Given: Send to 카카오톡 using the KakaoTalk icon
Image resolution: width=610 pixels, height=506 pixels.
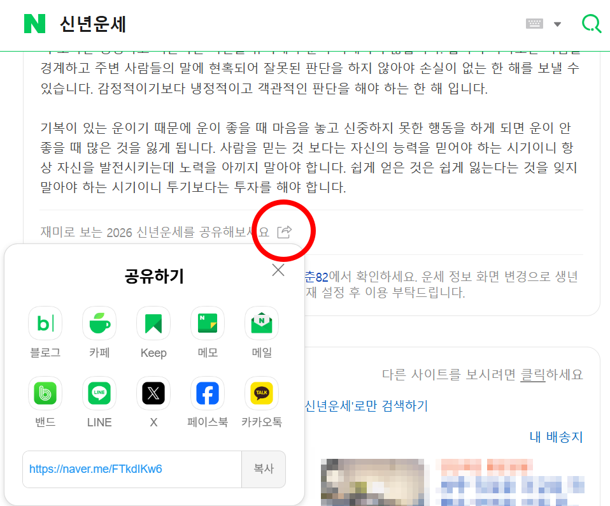Looking at the screenshot, I should tap(261, 393).
